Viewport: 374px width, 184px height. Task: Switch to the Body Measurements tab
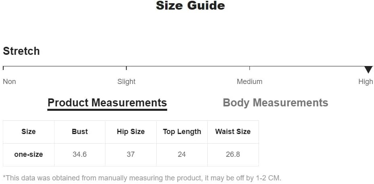tap(275, 103)
